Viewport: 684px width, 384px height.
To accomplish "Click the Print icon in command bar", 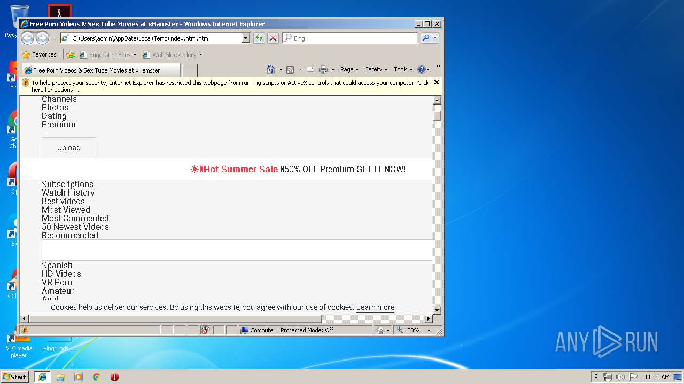I will click(323, 69).
